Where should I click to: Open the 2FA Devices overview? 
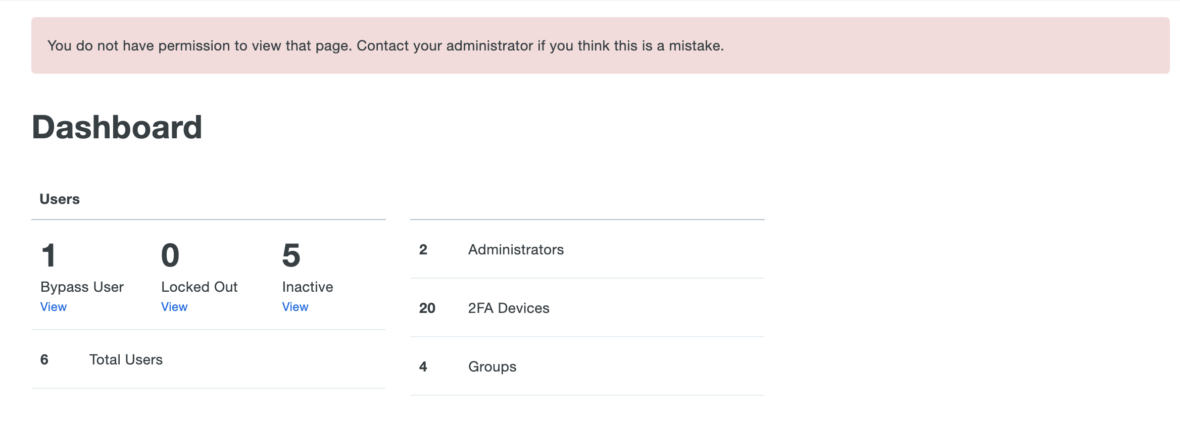(x=509, y=307)
